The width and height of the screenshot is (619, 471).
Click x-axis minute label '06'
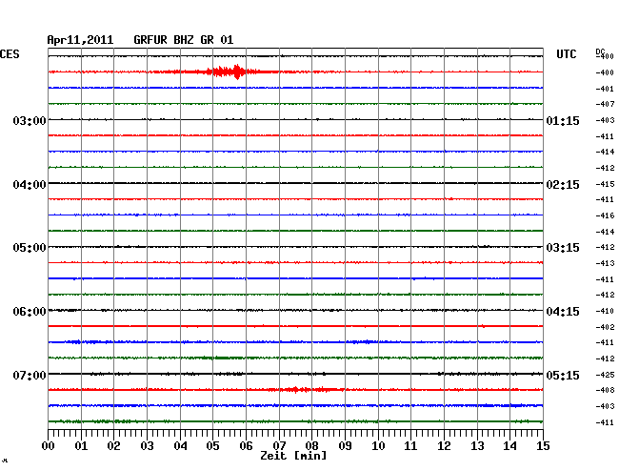[x=246, y=446]
